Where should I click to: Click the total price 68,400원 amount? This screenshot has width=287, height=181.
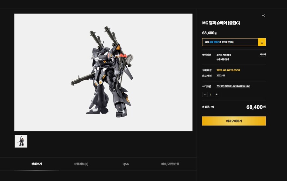click(256, 107)
